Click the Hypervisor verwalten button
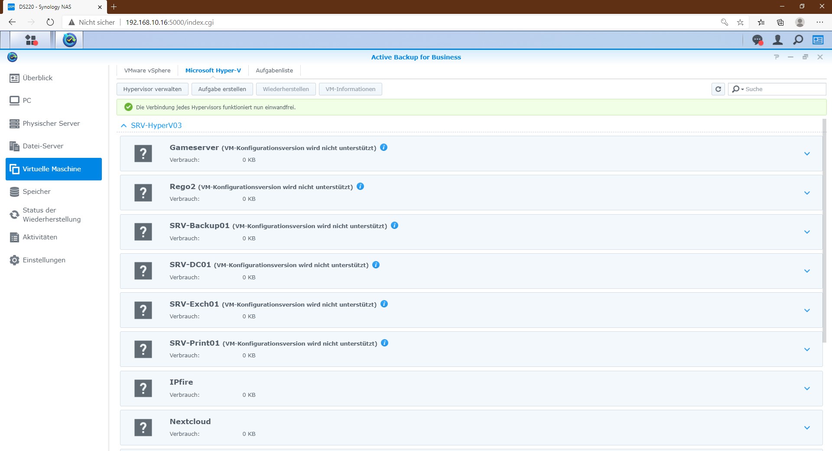This screenshot has height=451, width=832. (x=153, y=89)
